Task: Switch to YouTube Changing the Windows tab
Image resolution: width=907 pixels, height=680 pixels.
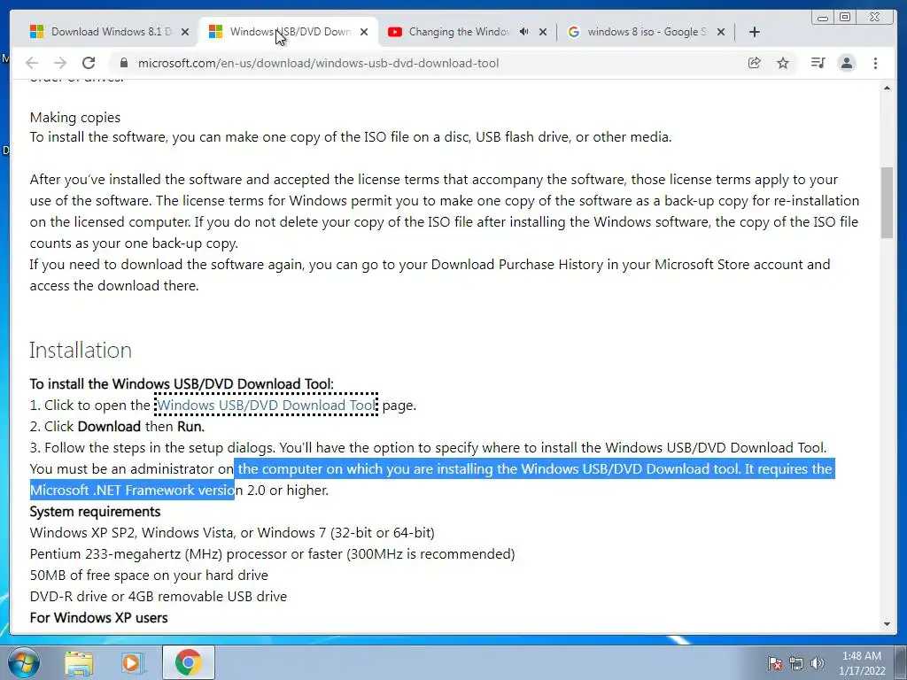Action: click(468, 32)
